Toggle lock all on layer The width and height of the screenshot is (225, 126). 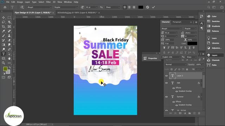click(x=187, y=69)
